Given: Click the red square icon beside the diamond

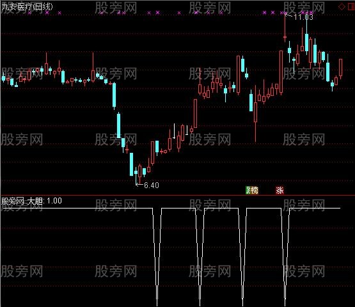Looking at the screenshot, I should pyautogui.click(x=351, y=6).
